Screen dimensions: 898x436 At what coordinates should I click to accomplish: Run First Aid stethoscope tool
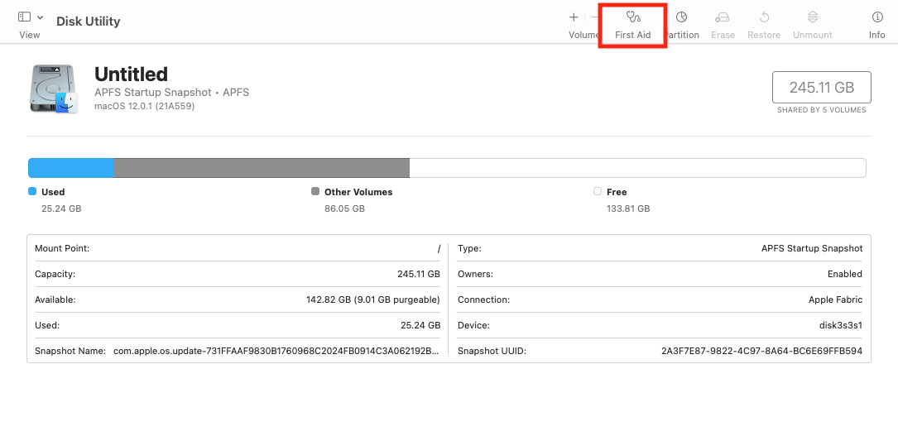coord(633,17)
